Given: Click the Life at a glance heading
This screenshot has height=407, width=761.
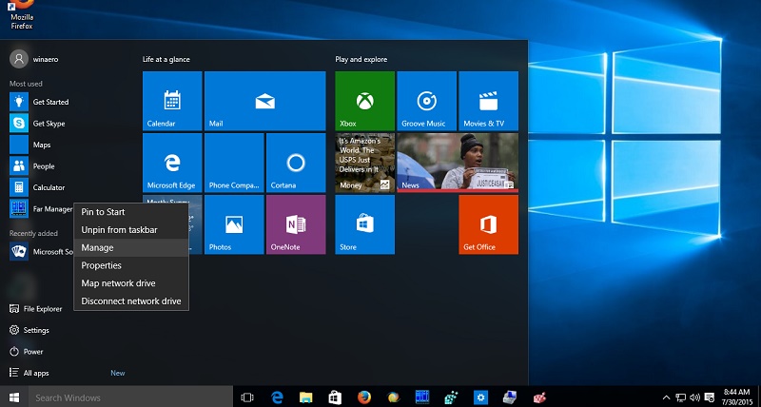Looking at the screenshot, I should [x=166, y=59].
